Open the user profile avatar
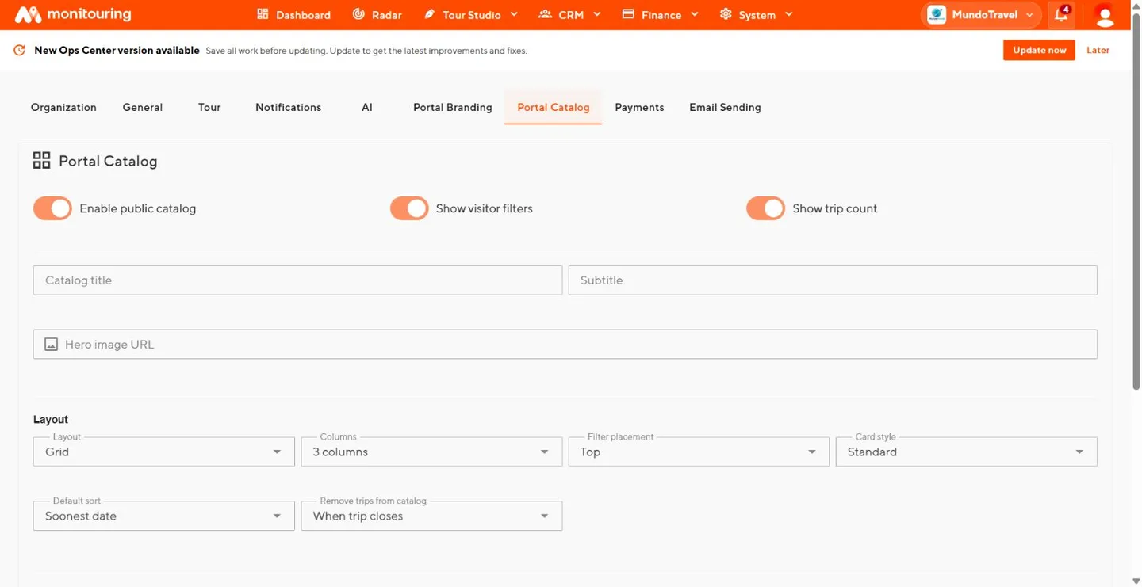 click(x=1104, y=15)
